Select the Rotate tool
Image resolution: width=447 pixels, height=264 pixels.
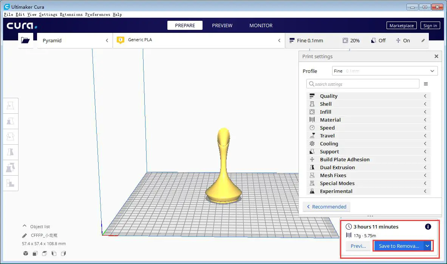click(10, 136)
